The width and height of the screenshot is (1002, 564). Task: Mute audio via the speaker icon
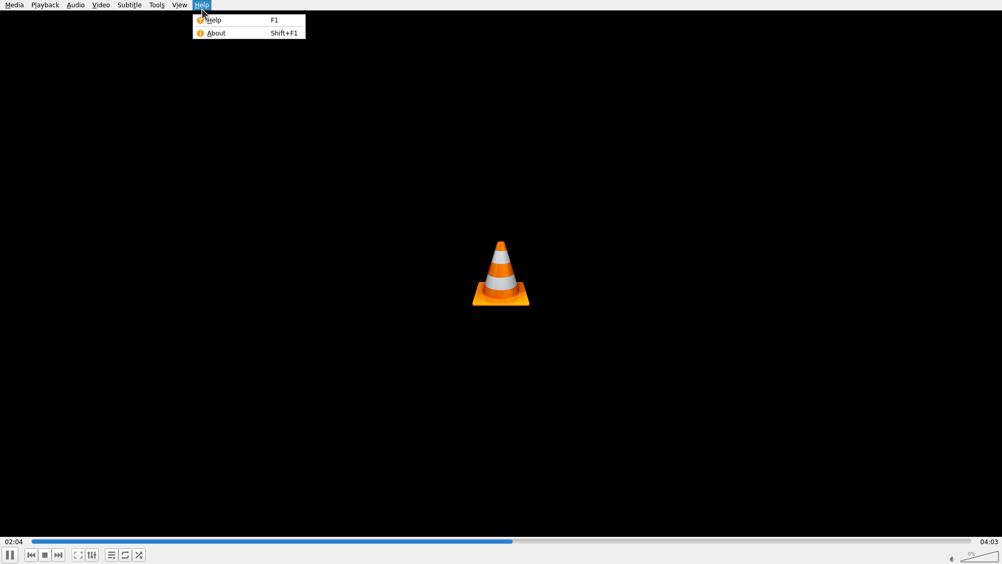pos(952,559)
